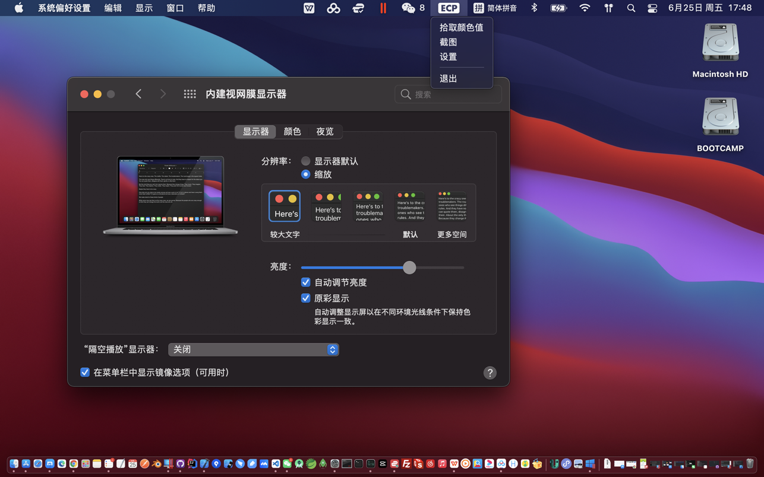Select the 默认 scaling thumbnail

(x=410, y=206)
